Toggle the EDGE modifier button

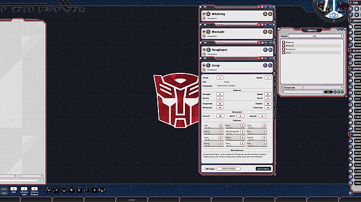4,189
